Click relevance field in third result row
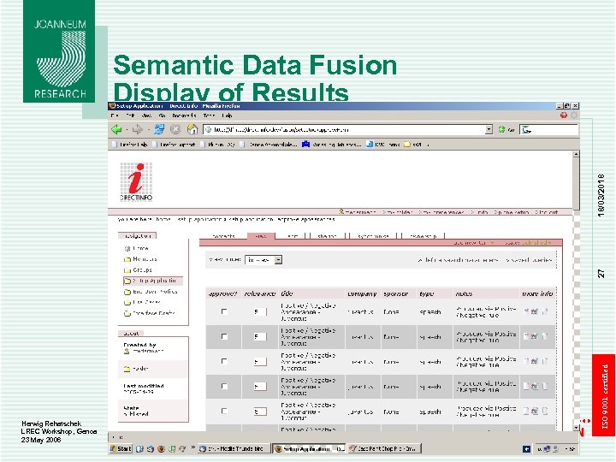The width and height of the screenshot is (616, 462). (260, 361)
